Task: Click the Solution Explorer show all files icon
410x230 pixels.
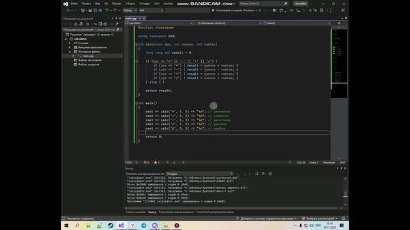Action: point(105,24)
